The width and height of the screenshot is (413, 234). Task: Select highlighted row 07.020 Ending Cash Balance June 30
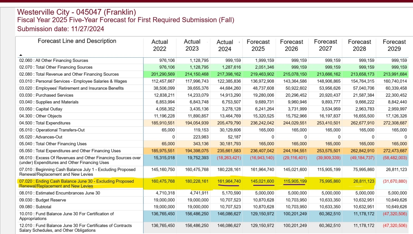(x=76, y=184)
